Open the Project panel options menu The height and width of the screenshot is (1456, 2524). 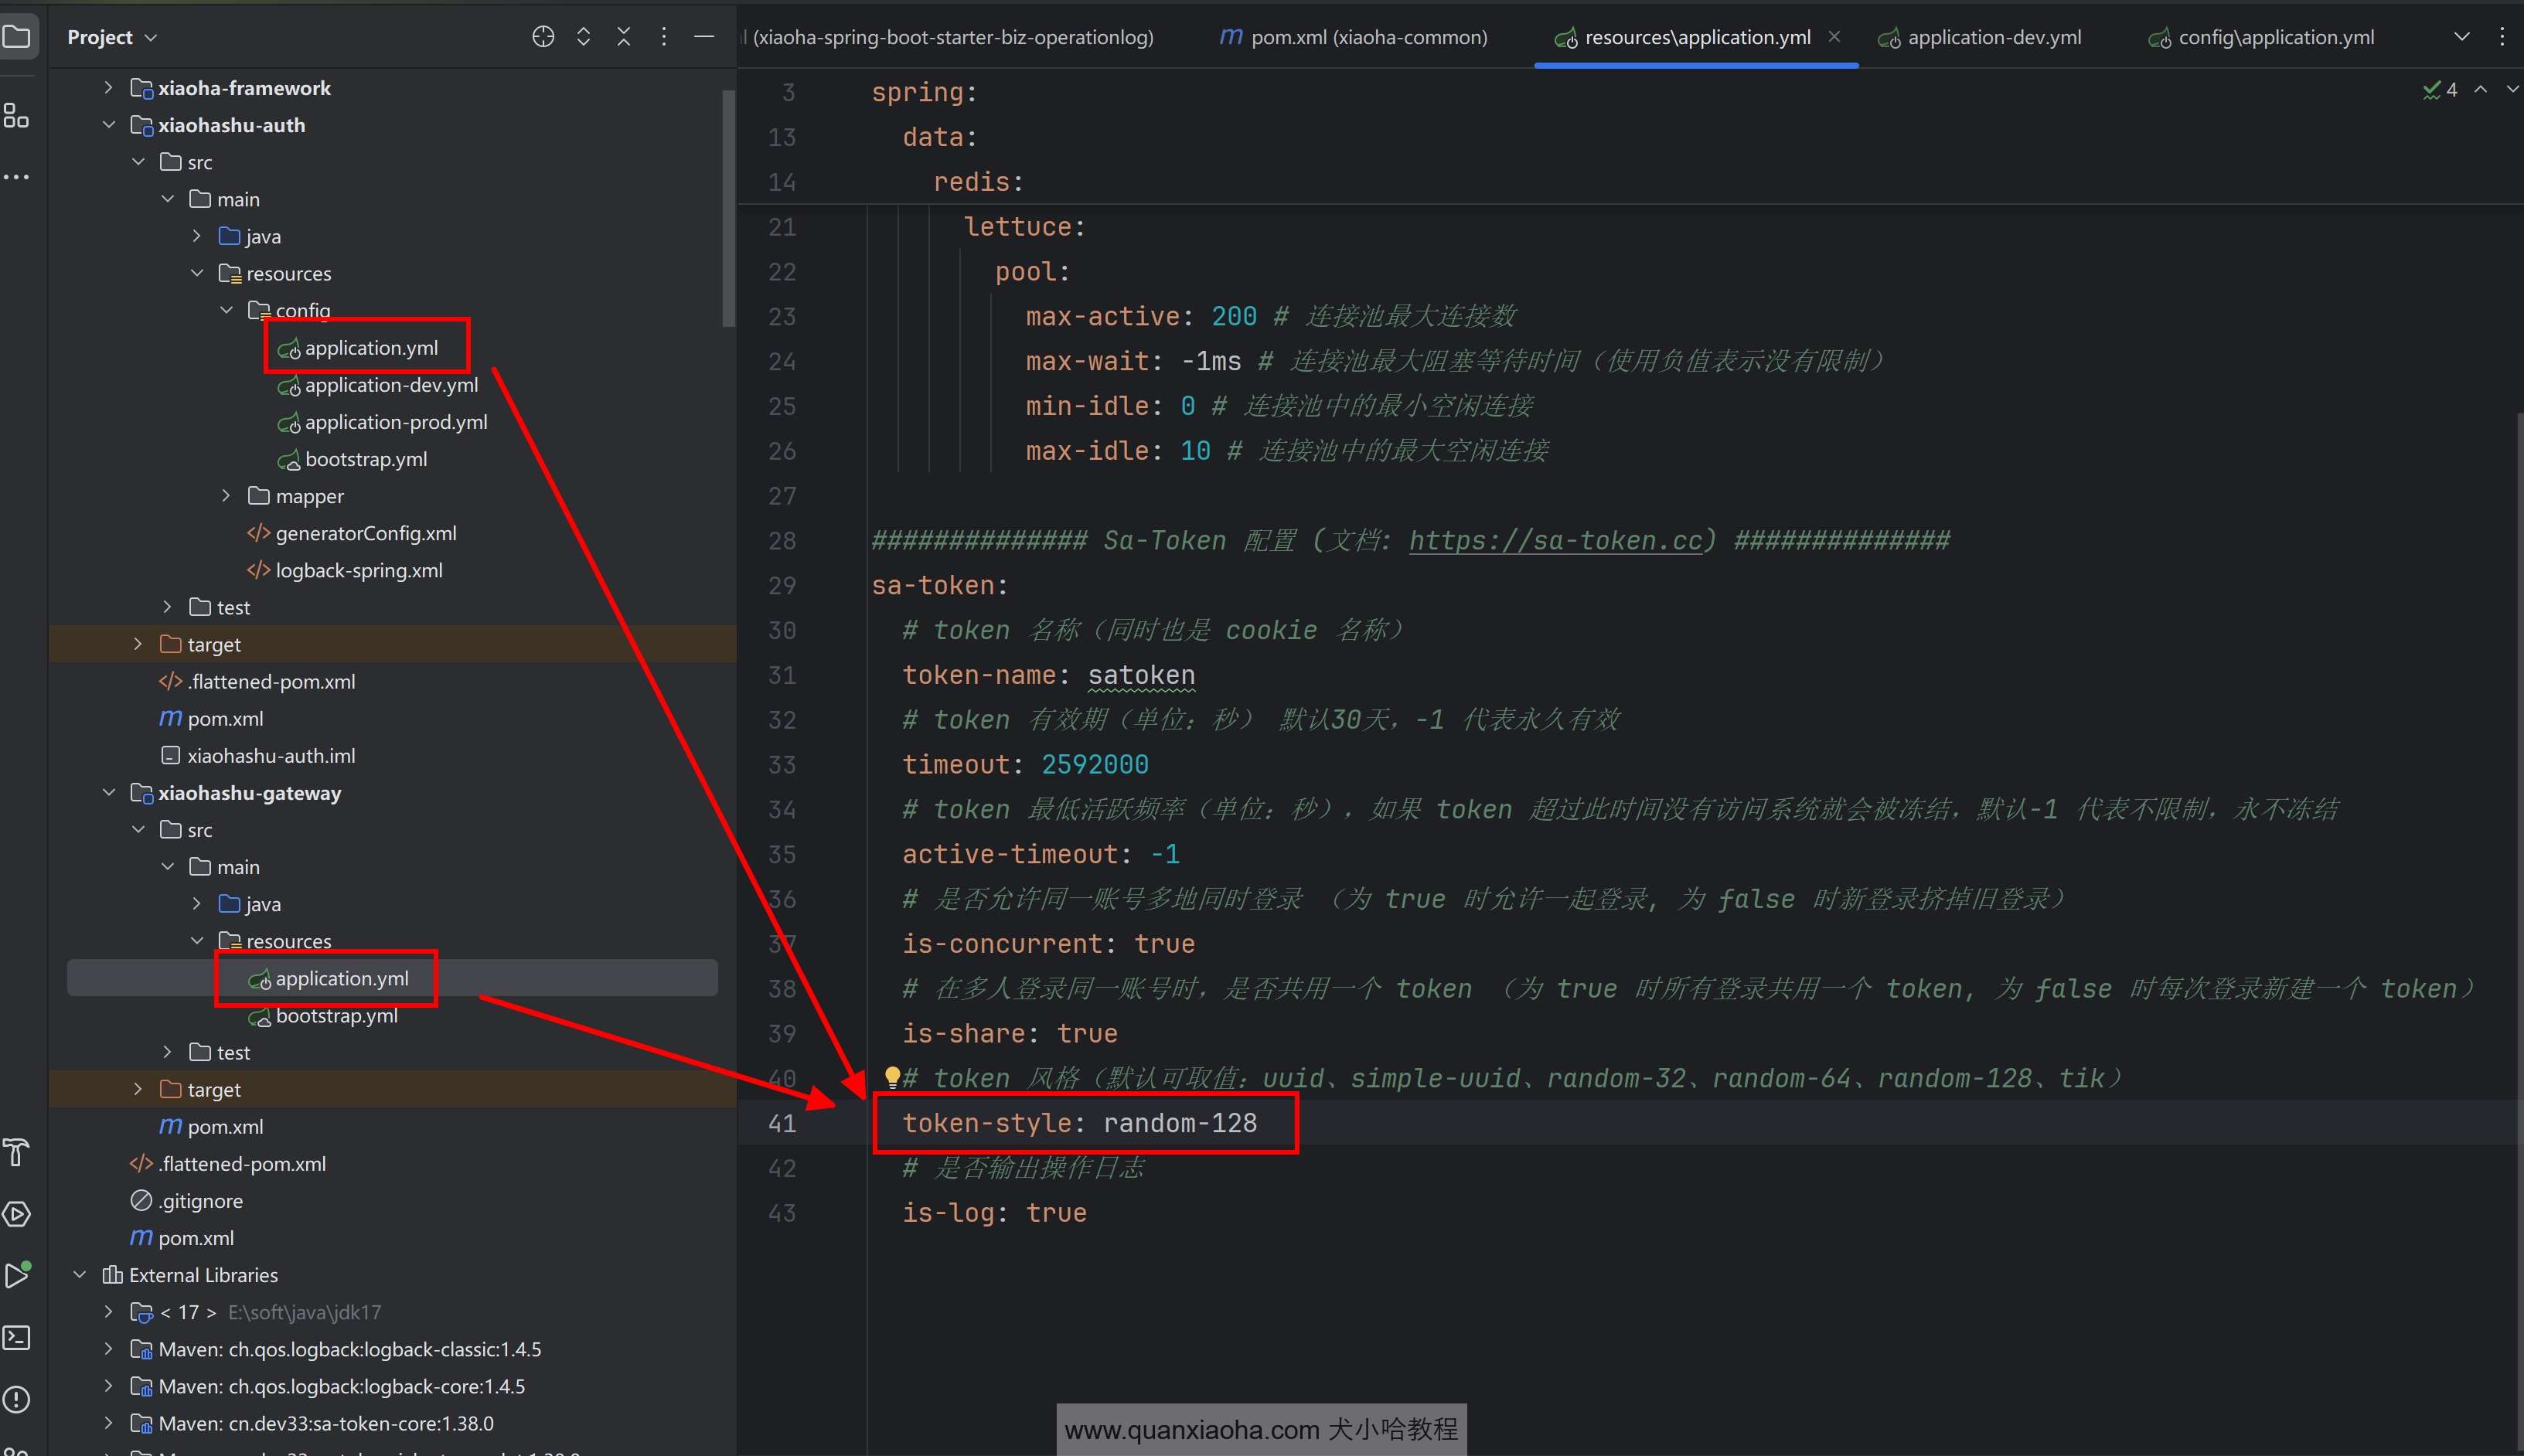pos(664,37)
